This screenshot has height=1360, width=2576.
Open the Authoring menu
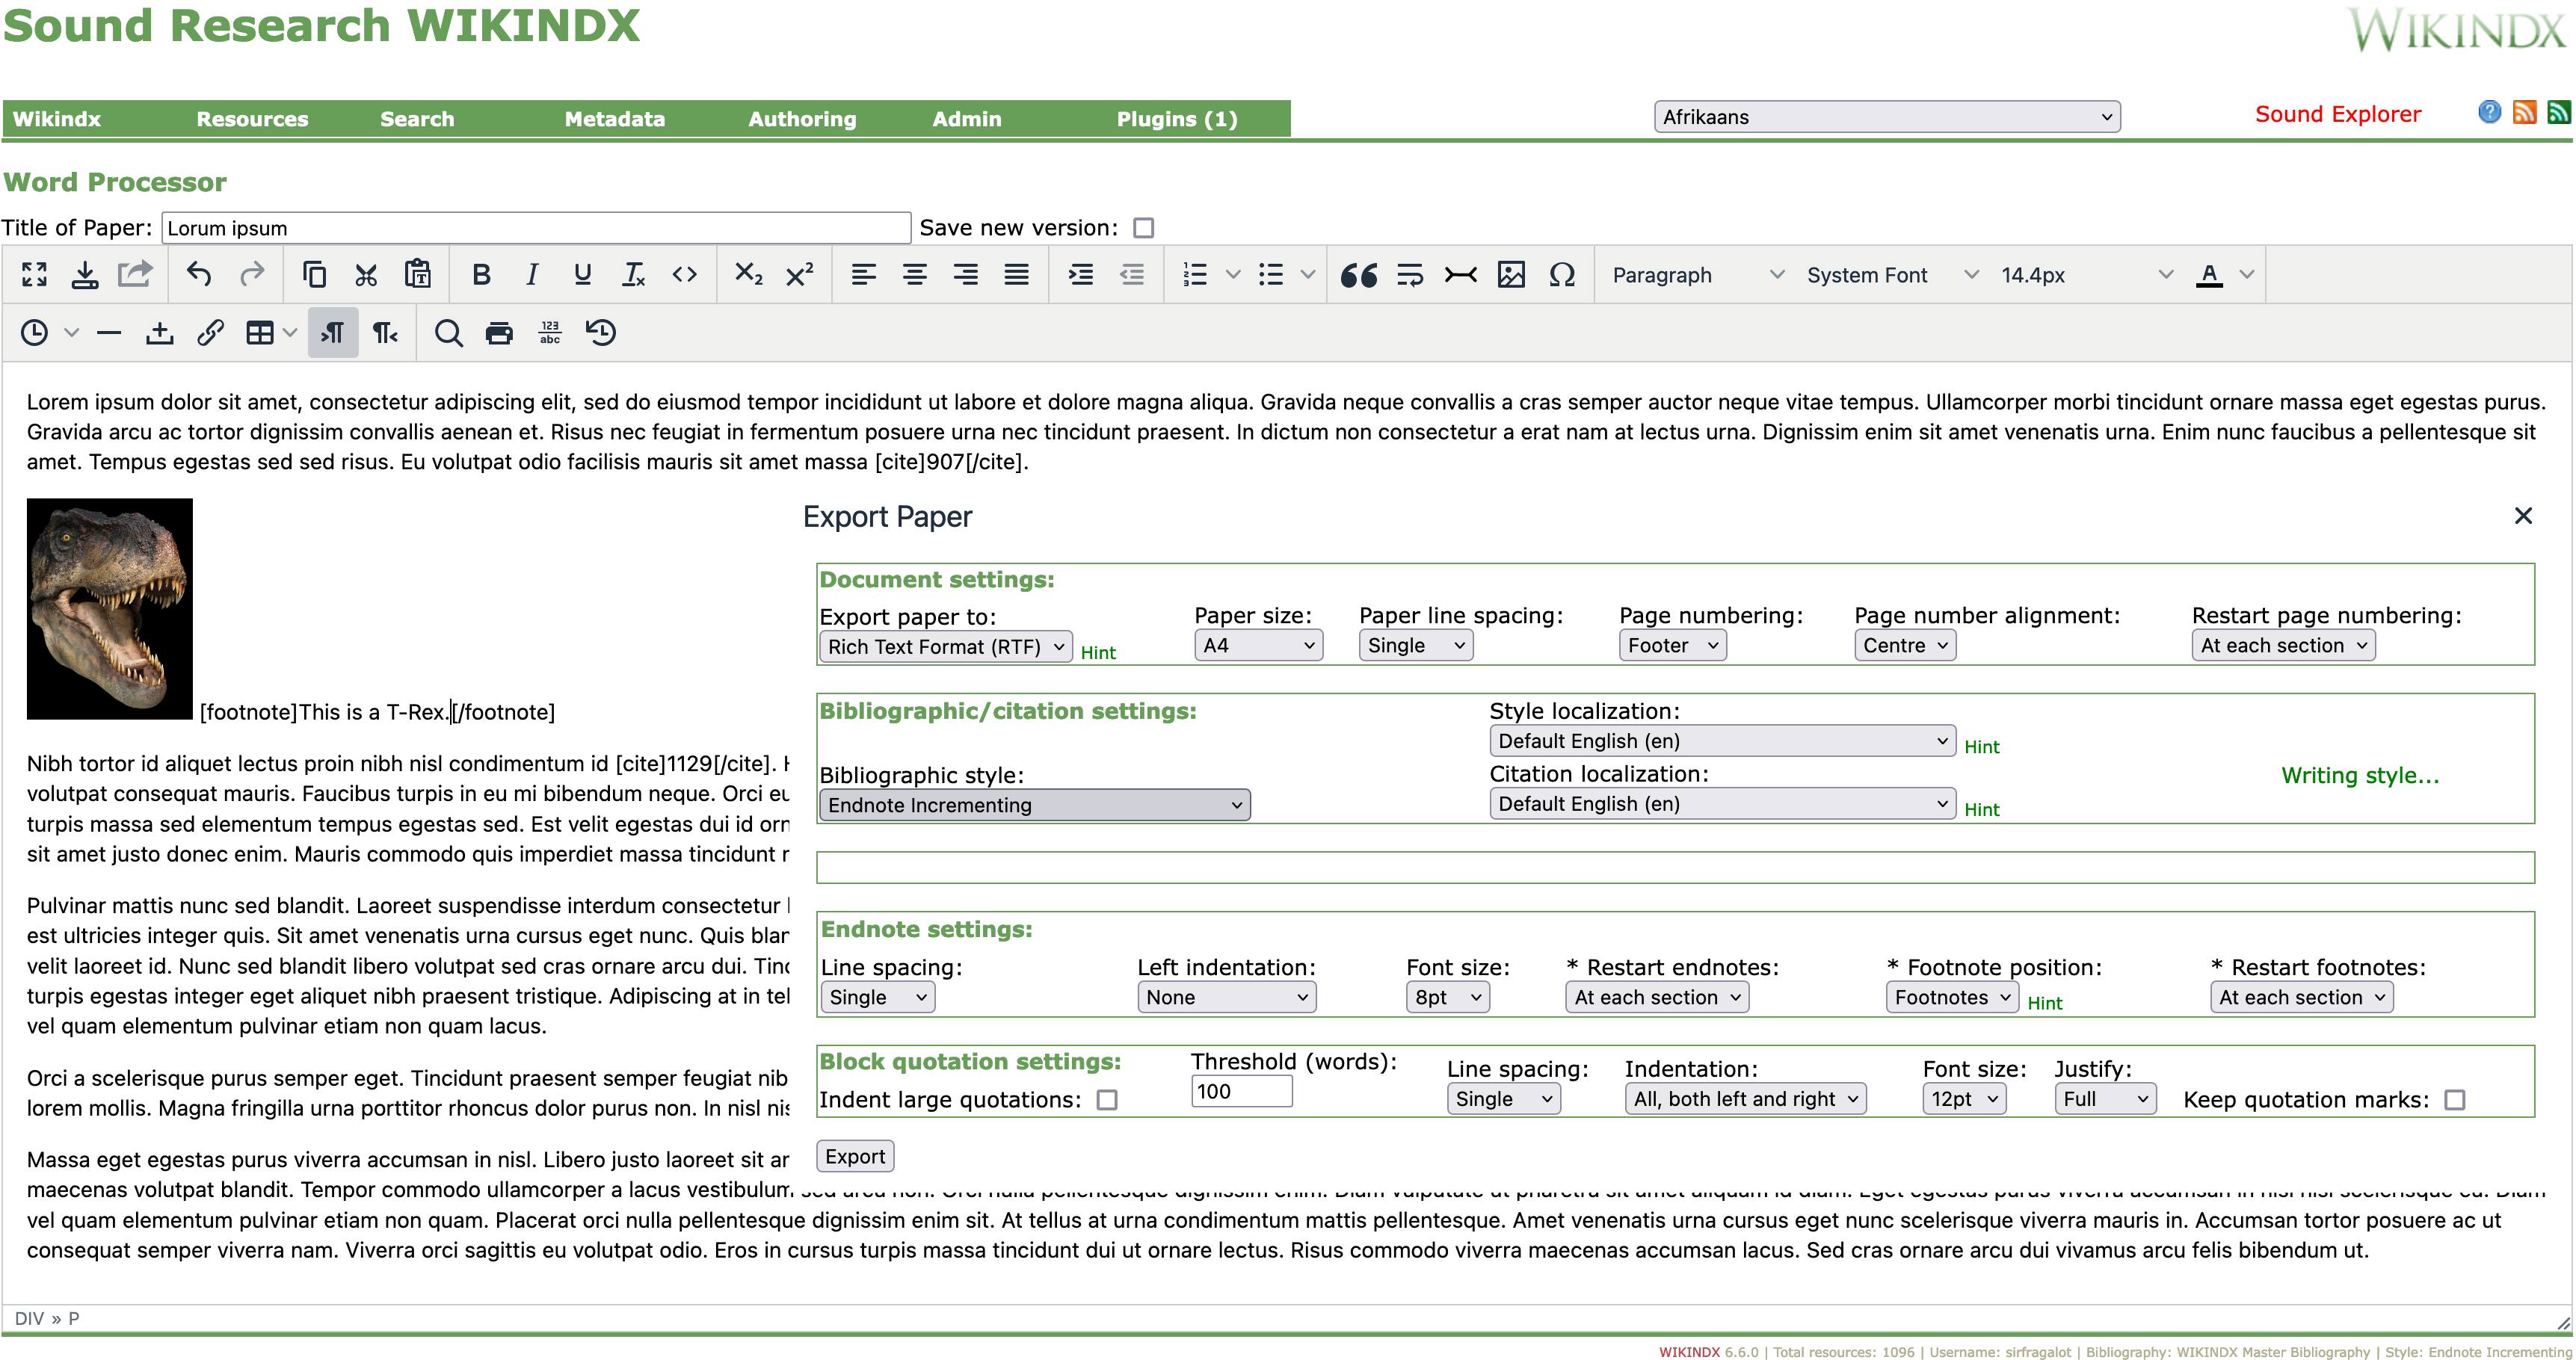[x=802, y=119]
